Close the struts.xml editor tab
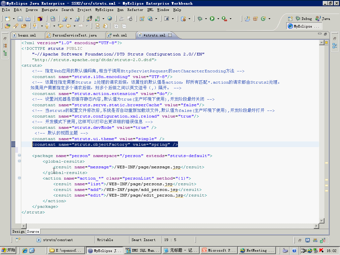 click(170, 35)
